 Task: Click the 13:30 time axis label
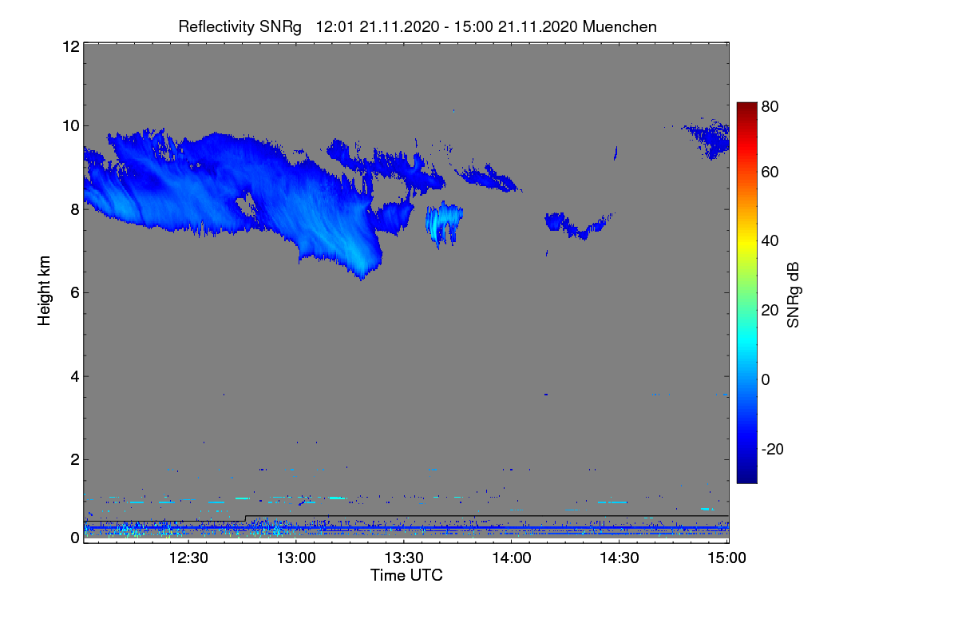(404, 558)
